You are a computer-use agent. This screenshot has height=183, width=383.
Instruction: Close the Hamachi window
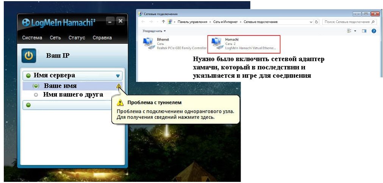pyautogui.click(x=120, y=21)
